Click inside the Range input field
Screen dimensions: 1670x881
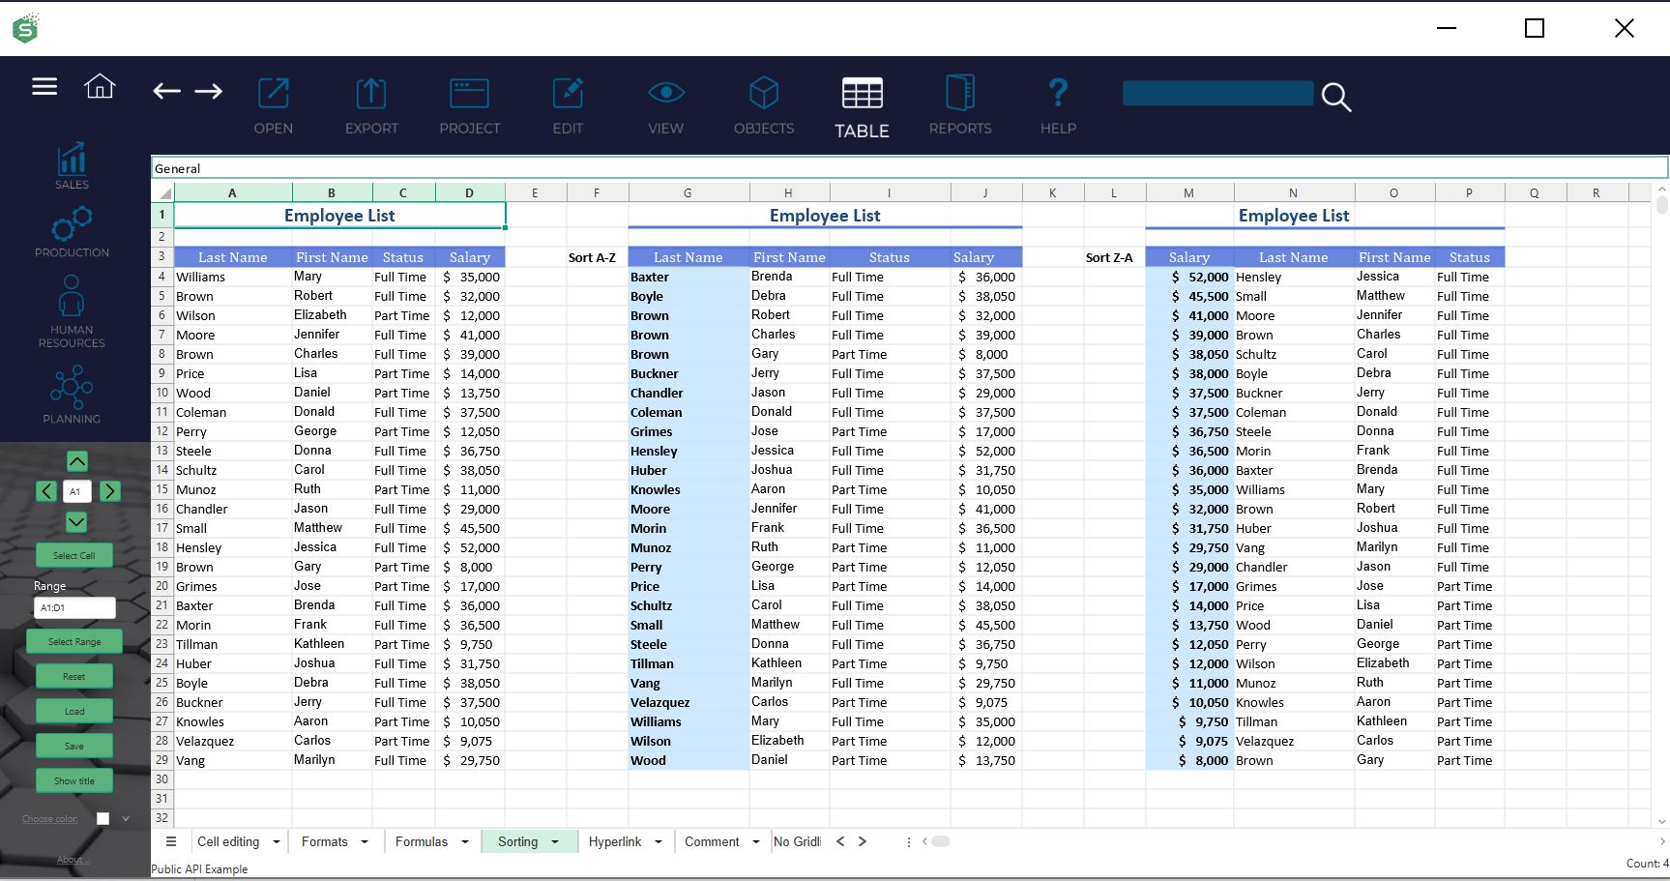74,607
